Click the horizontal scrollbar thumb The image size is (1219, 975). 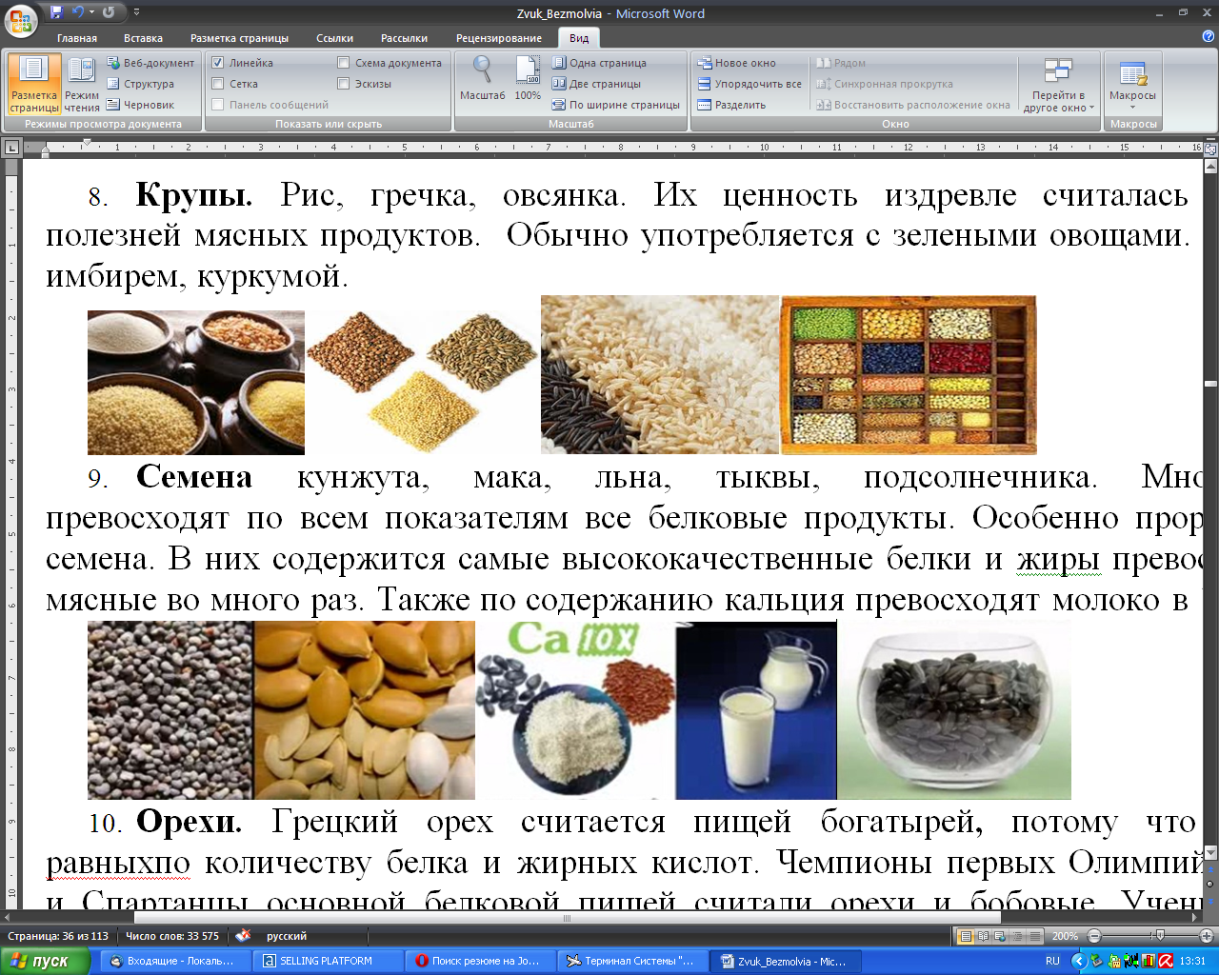pos(567,918)
